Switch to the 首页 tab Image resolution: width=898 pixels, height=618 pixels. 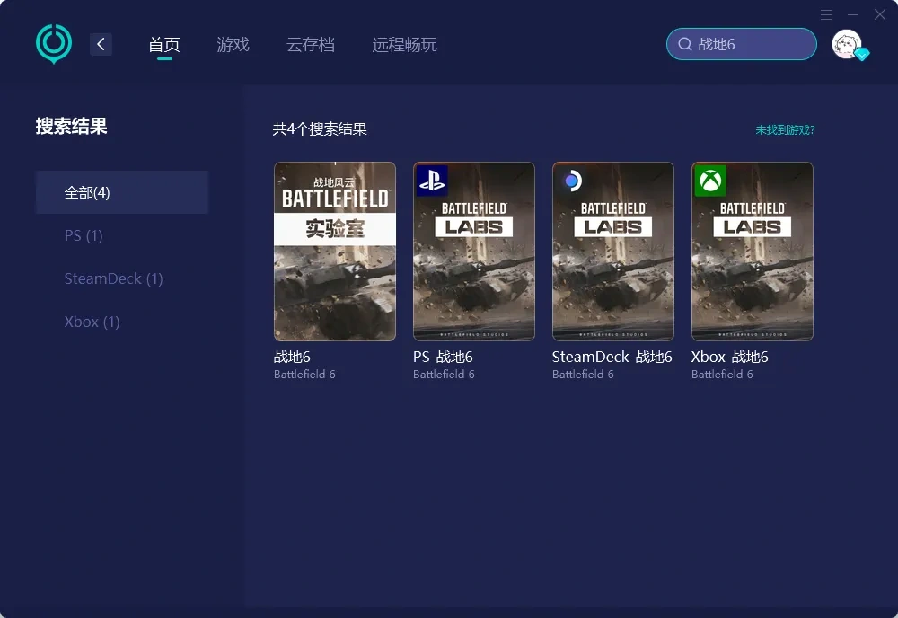pos(164,44)
